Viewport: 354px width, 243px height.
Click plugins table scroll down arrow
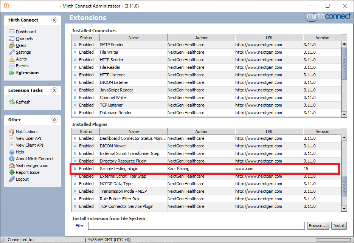(x=344, y=209)
